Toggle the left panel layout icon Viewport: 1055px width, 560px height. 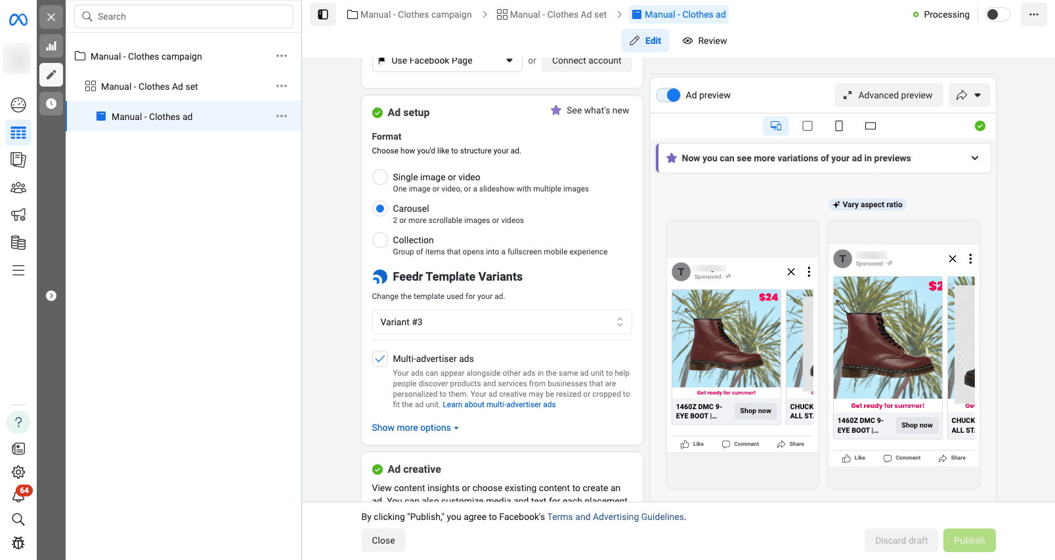coord(323,14)
